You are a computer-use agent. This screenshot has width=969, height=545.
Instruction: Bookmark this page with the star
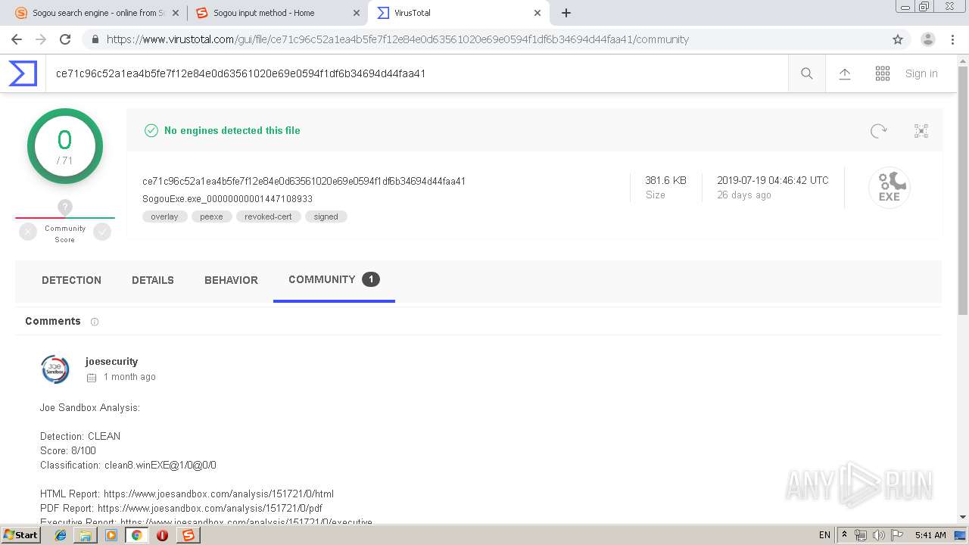[898, 39]
